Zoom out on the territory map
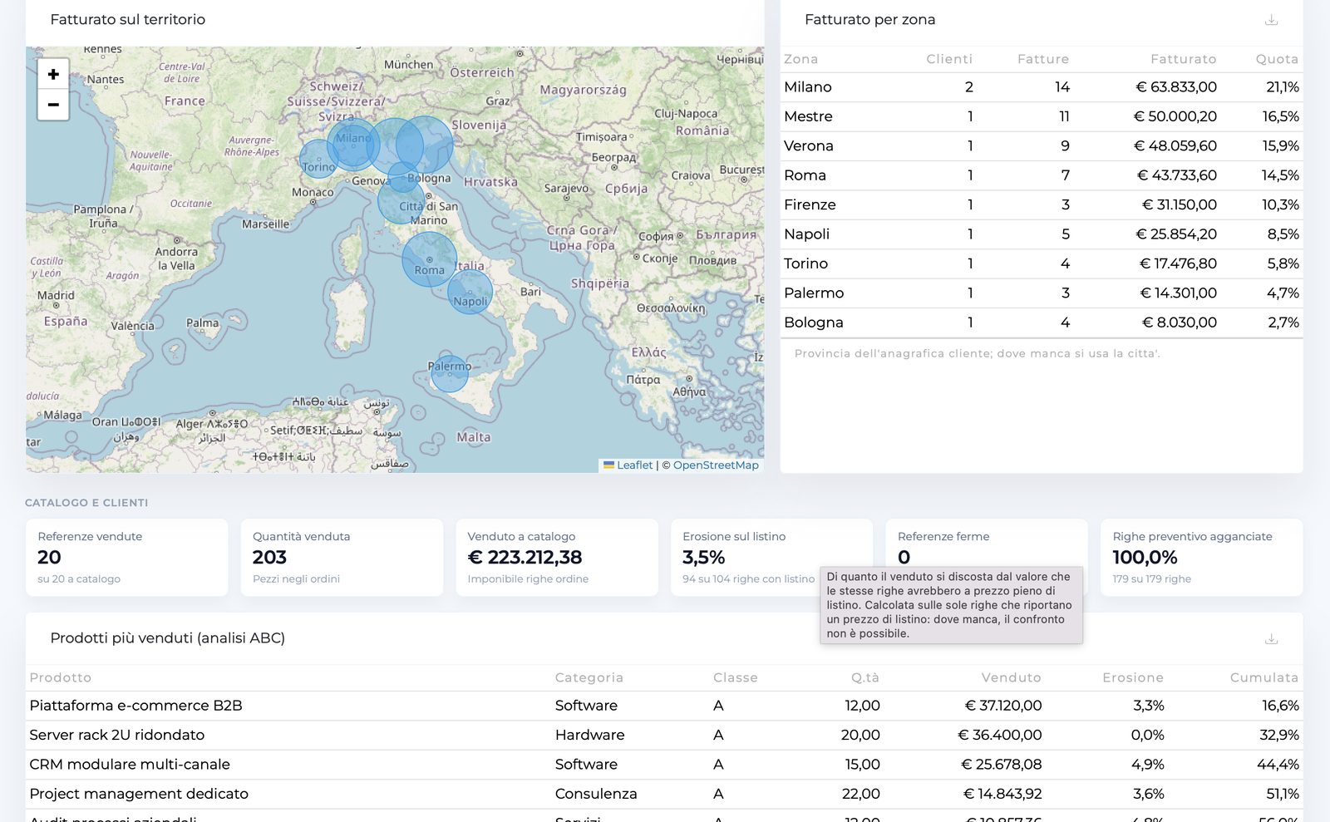Viewport: 1330px width, 822px height. click(x=53, y=105)
